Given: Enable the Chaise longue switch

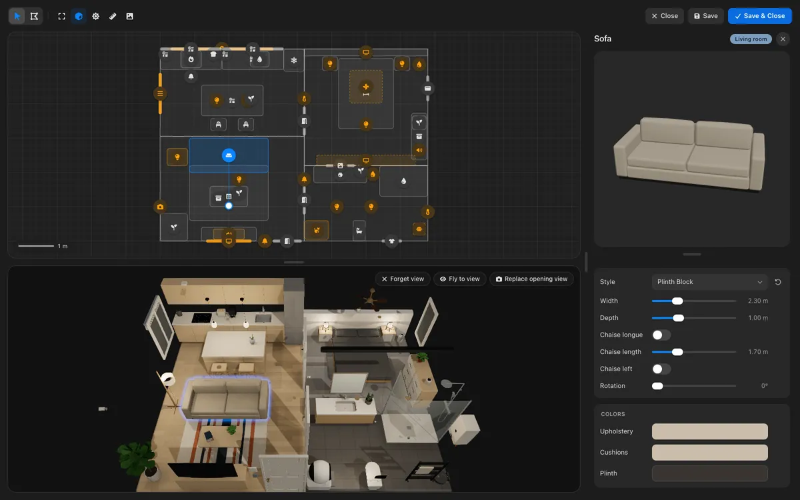Looking at the screenshot, I should [x=661, y=335].
